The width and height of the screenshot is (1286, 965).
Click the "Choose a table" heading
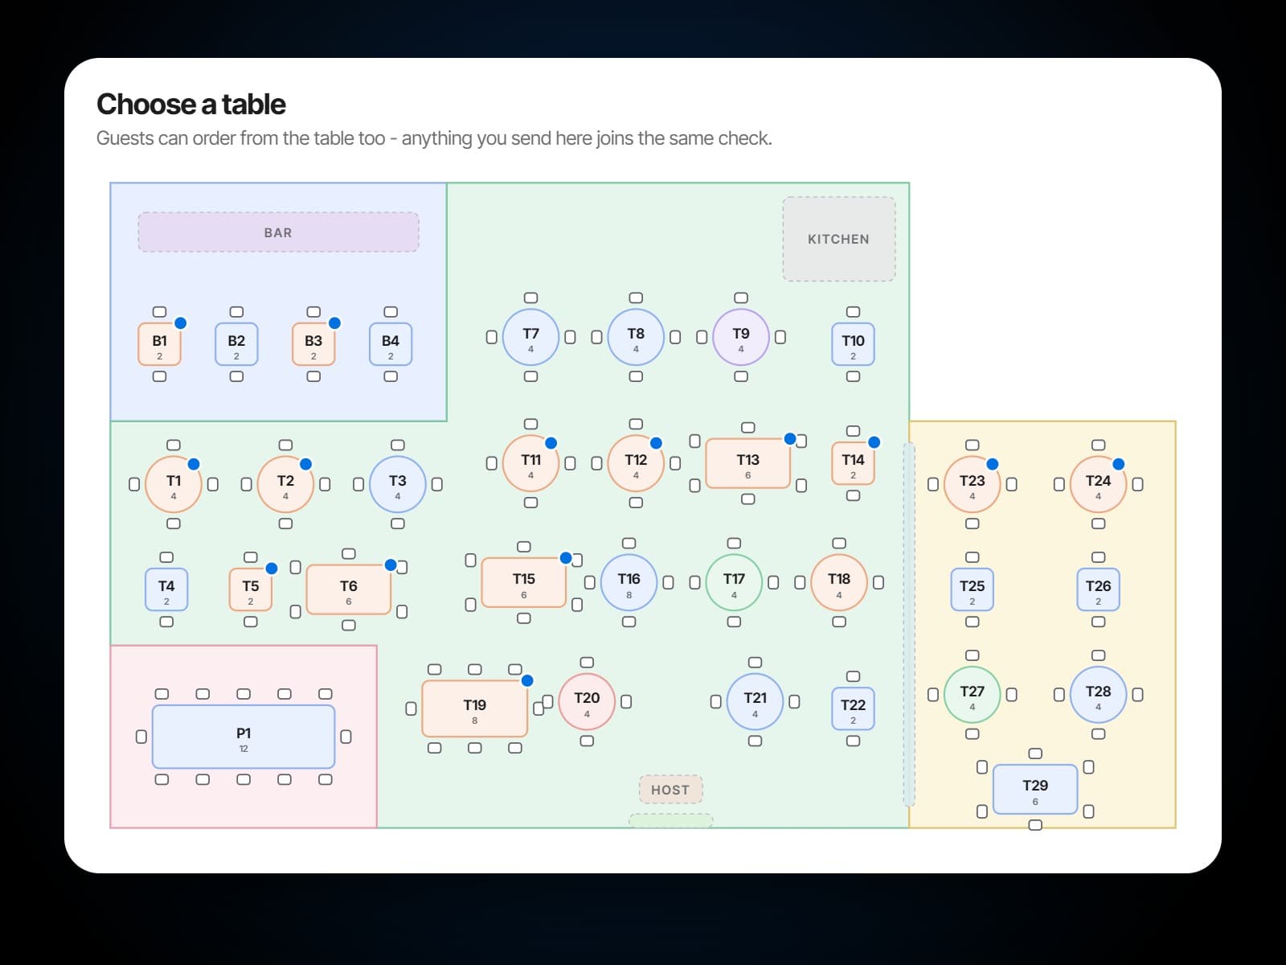[191, 105]
